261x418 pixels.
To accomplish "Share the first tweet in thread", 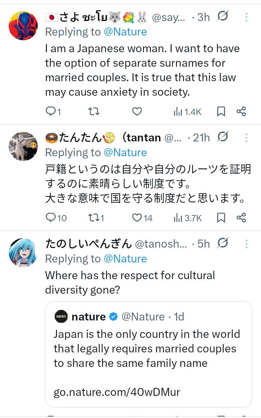I will click(x=241, y=112).
